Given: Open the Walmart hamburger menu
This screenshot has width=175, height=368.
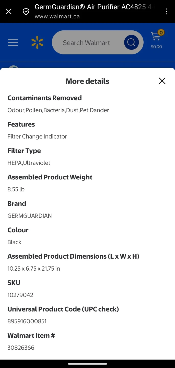Looking at the screenshot, I should [13, 42].
